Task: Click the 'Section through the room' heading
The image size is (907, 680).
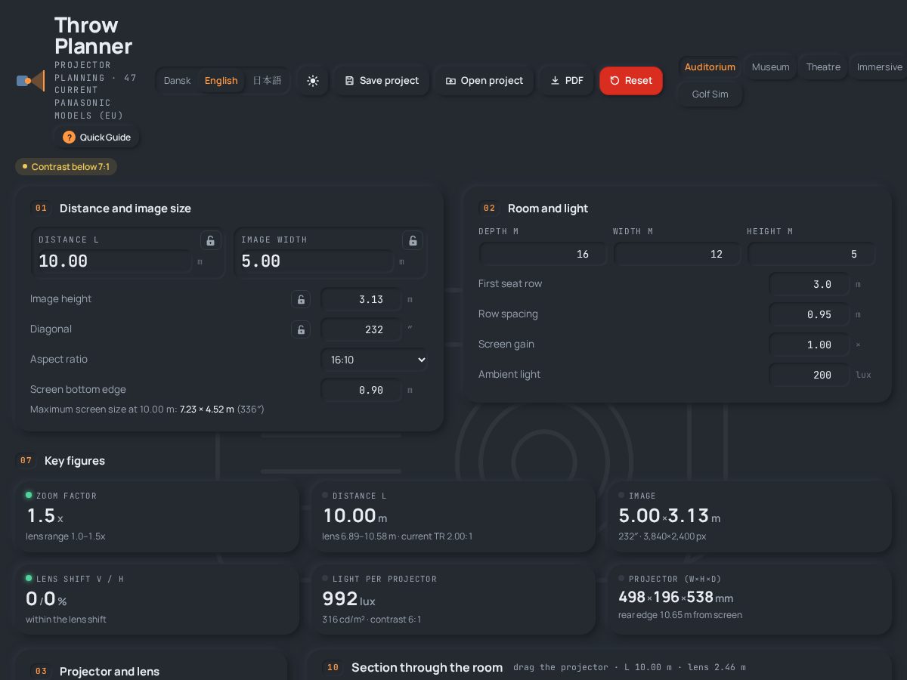Action: click(x=427, y=667)
